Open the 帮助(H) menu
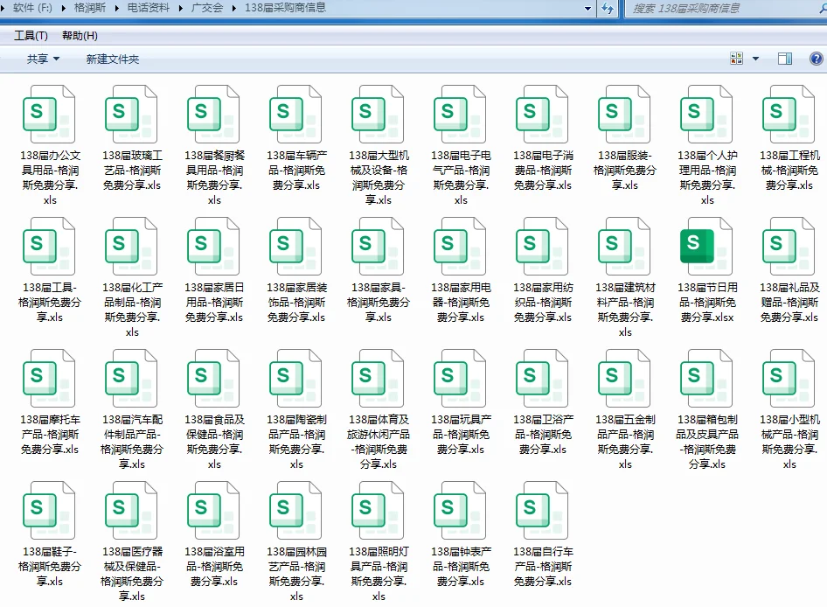The image size is (827, 607). click(x=81, y=35)
